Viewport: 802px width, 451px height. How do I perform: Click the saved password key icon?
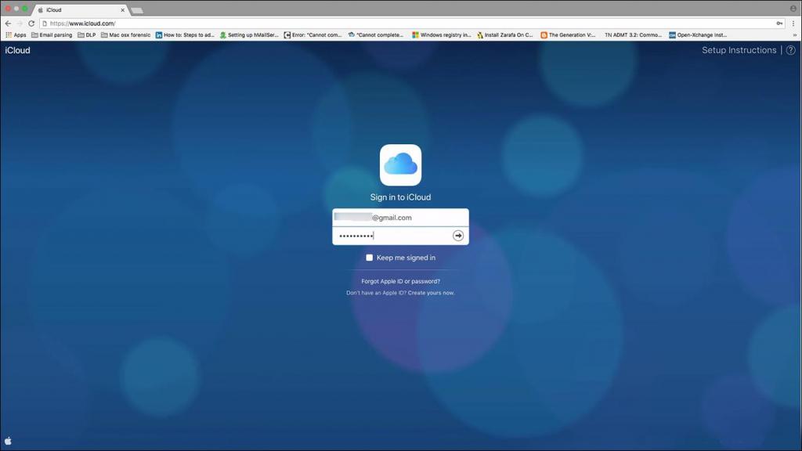779,23
